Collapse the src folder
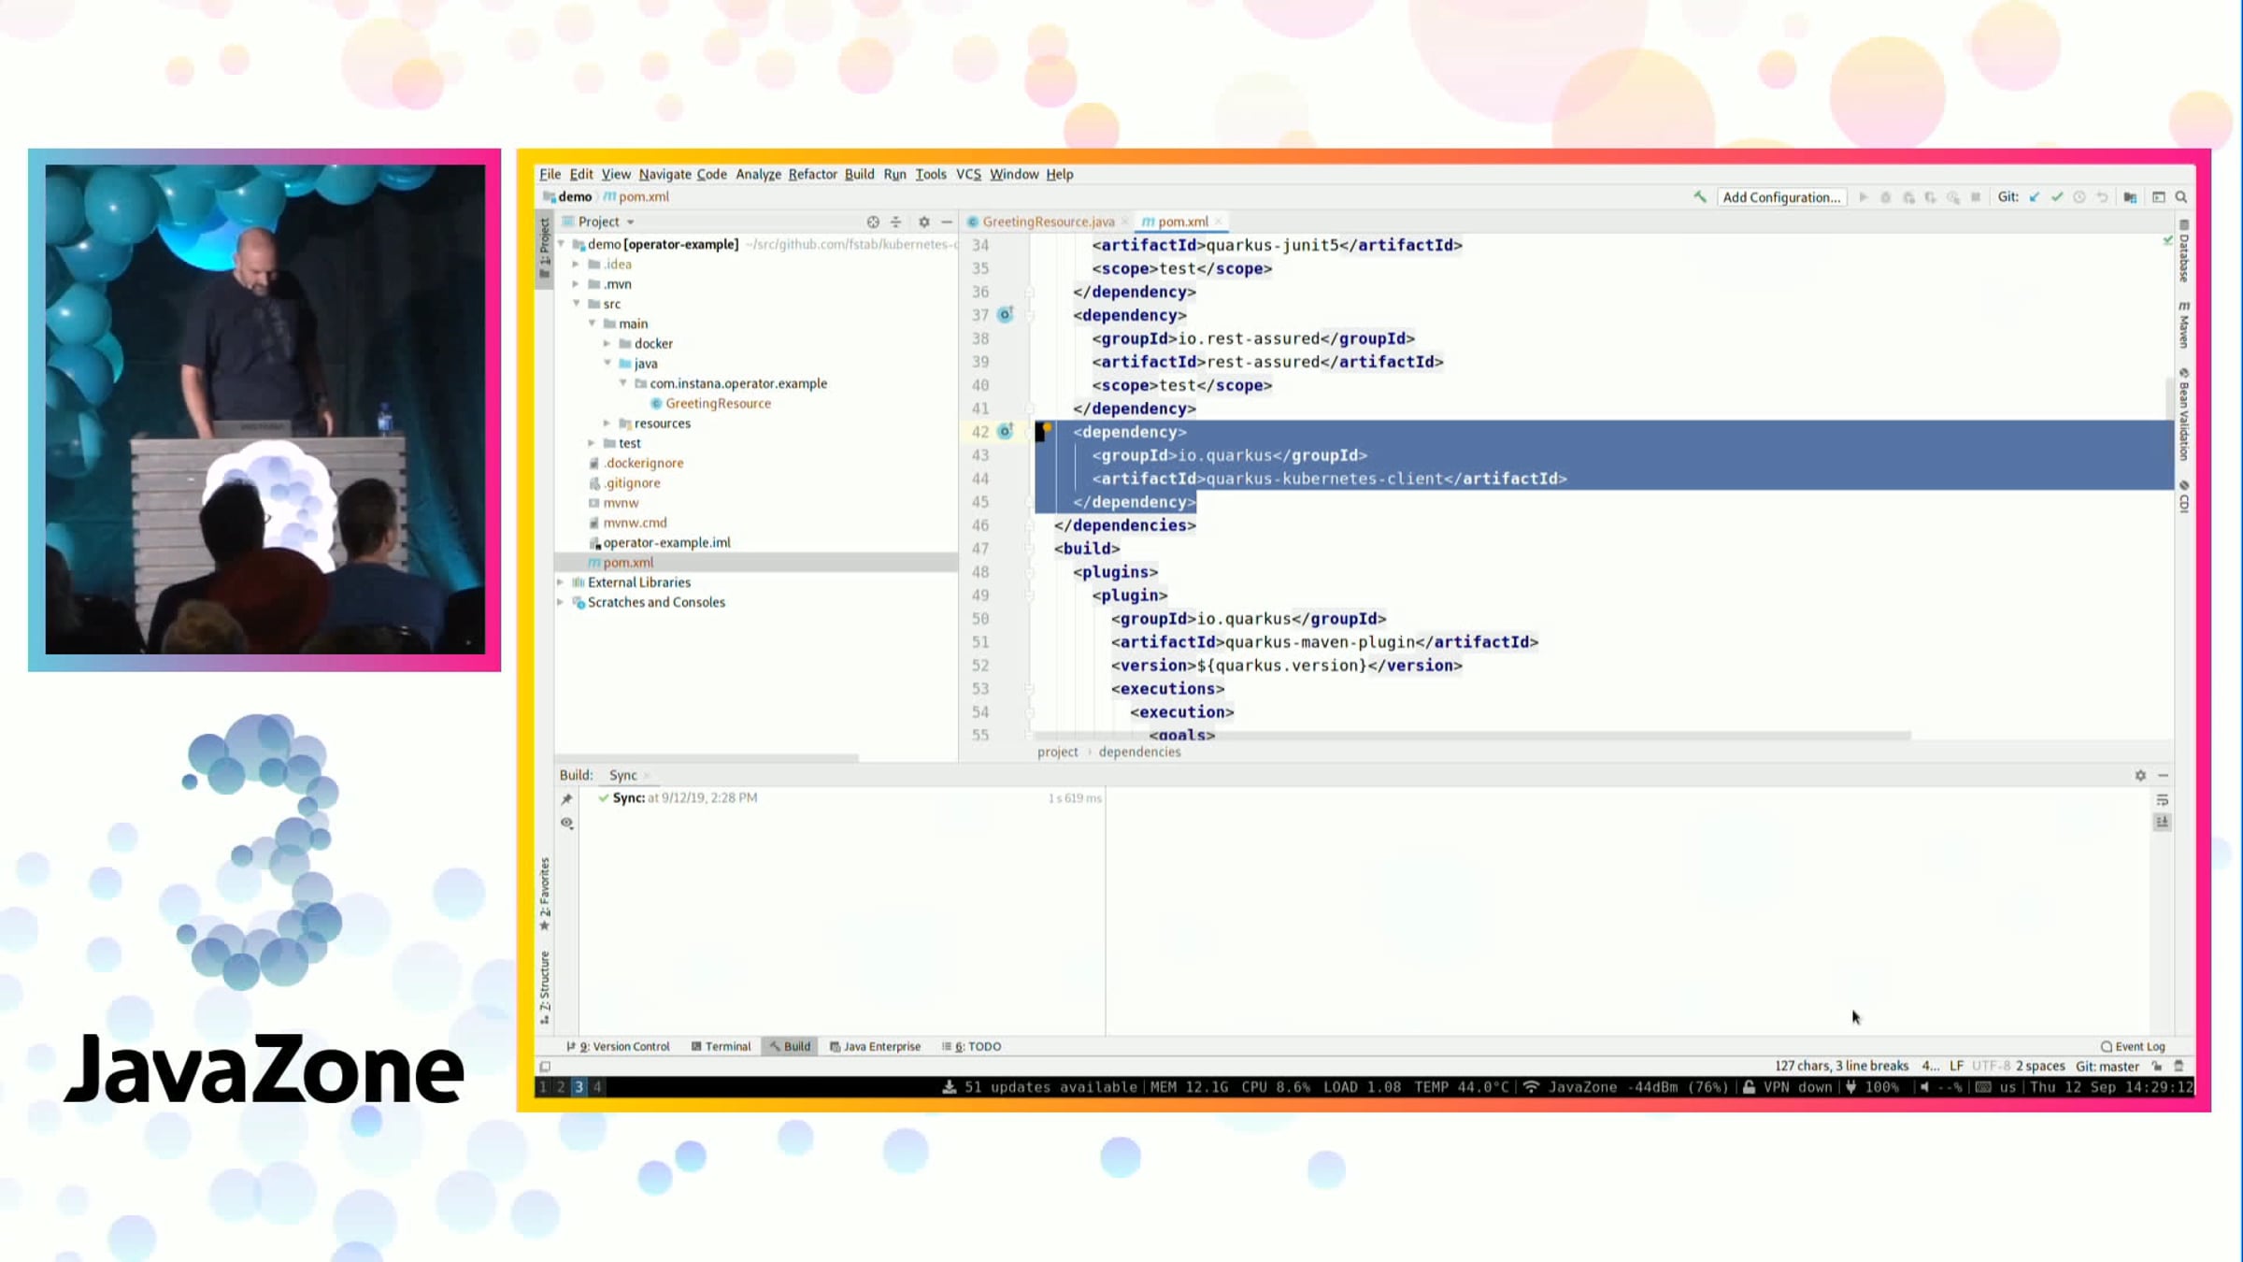The width and height of the screenshot is (2243, 1262). tap(577, 304)
